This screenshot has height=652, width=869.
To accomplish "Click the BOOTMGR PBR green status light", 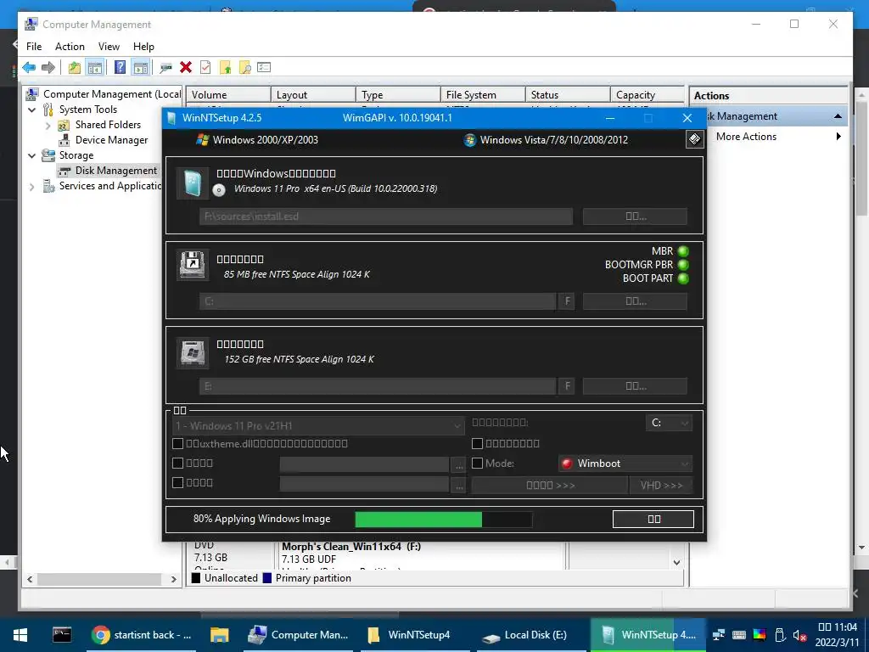I will click(x=683, y=265).
